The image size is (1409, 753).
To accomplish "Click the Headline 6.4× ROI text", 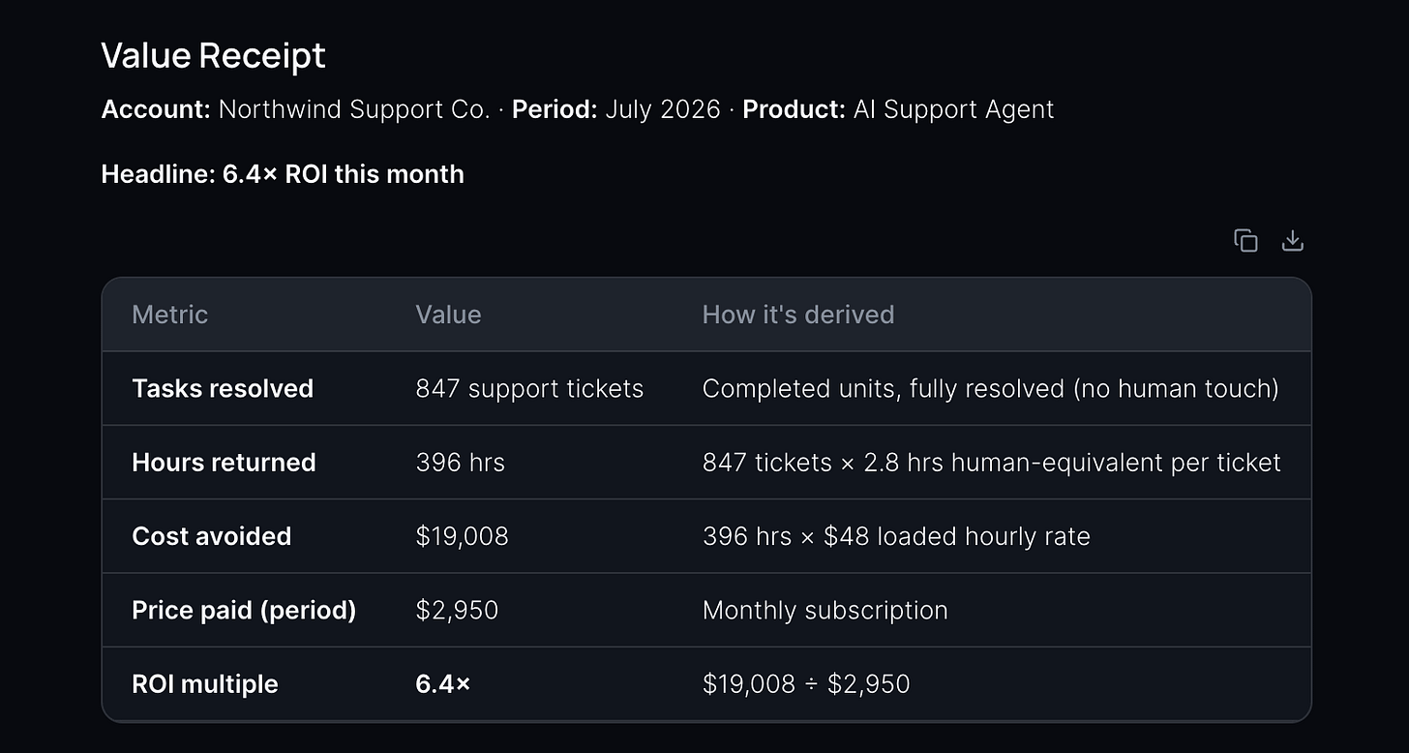I will point(283,174).
